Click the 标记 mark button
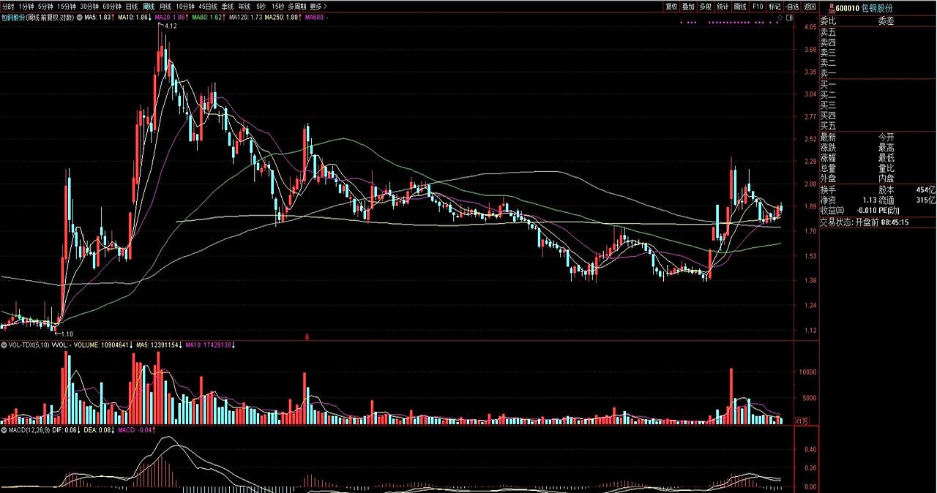The width and height of the screenshot is (937, 493). coord(774,6)
